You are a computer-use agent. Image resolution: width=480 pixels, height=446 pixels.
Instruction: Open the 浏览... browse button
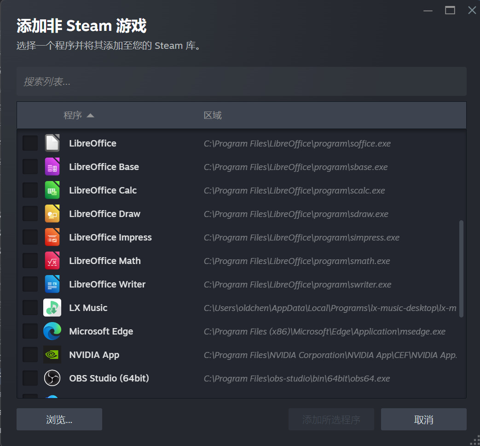click(59, 419)
